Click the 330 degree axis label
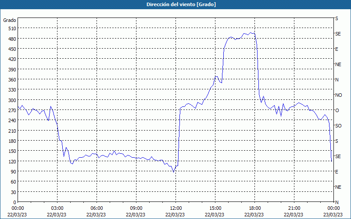Viewport: 351px width, 219px height. 12,90
